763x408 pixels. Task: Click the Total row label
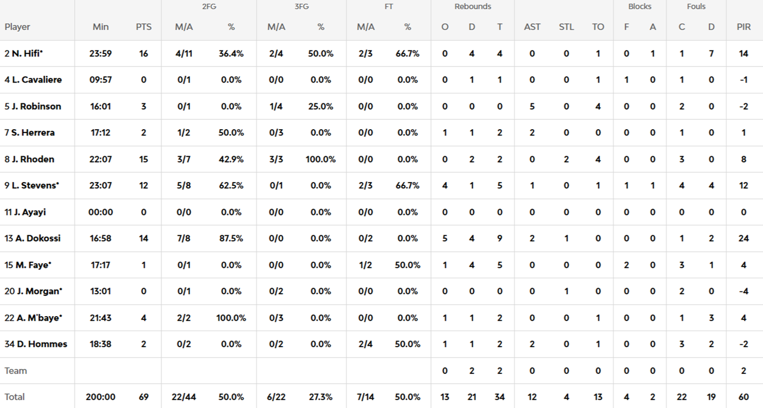coord(15,397)
